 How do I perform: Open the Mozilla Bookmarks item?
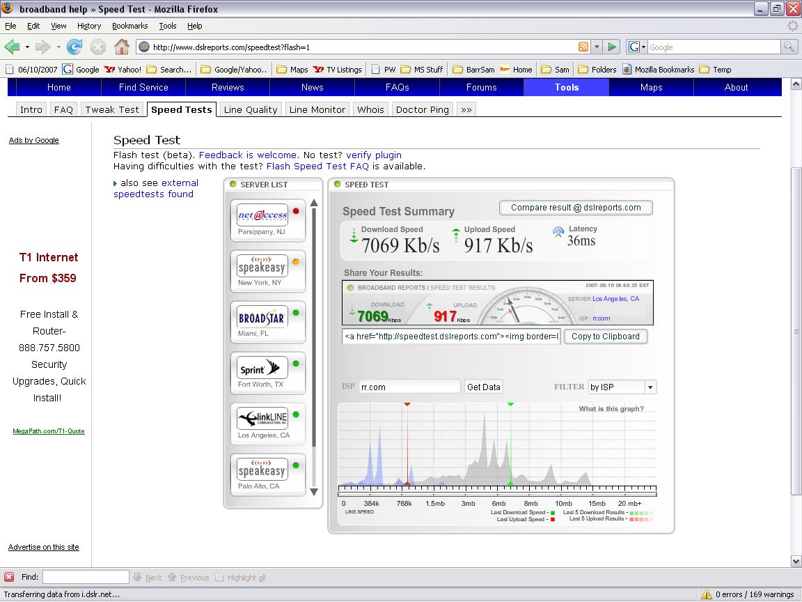click(659, 70)
